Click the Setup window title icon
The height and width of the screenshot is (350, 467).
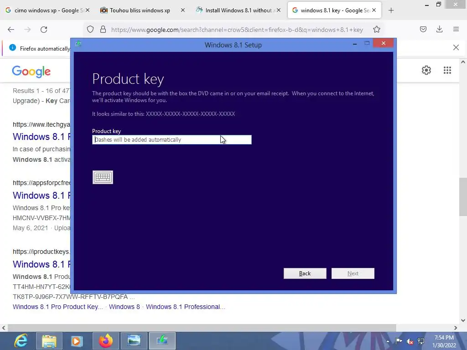78,44
